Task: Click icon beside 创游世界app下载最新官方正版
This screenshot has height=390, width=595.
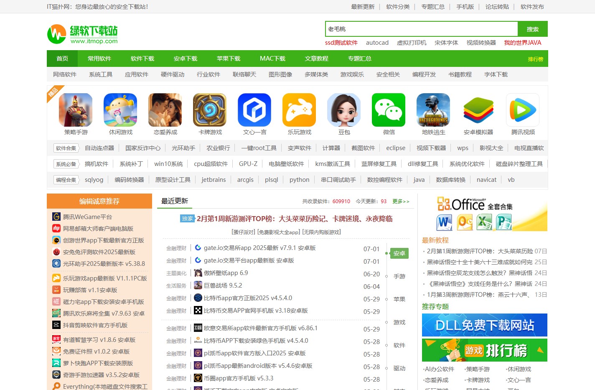Action: coord(56,240)
